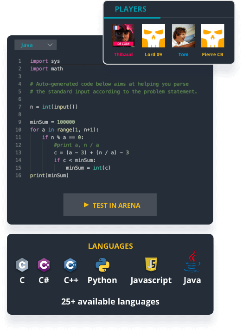
Task: Click Pierre CB's skull avatar
Action: click(212, 36)
